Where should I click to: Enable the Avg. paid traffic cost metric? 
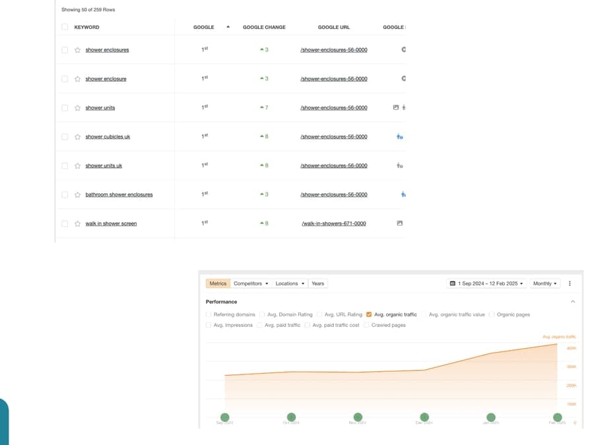(307, 325)
